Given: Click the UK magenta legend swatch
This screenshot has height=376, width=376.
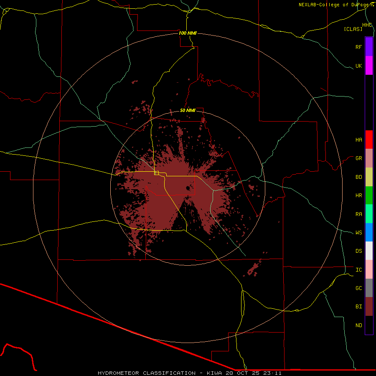Looking at the screenshot, I should [x=369, y=66].
